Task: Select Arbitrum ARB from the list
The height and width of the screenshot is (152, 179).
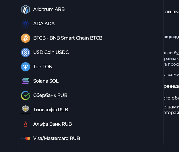Action: click(x=49, y=9)
